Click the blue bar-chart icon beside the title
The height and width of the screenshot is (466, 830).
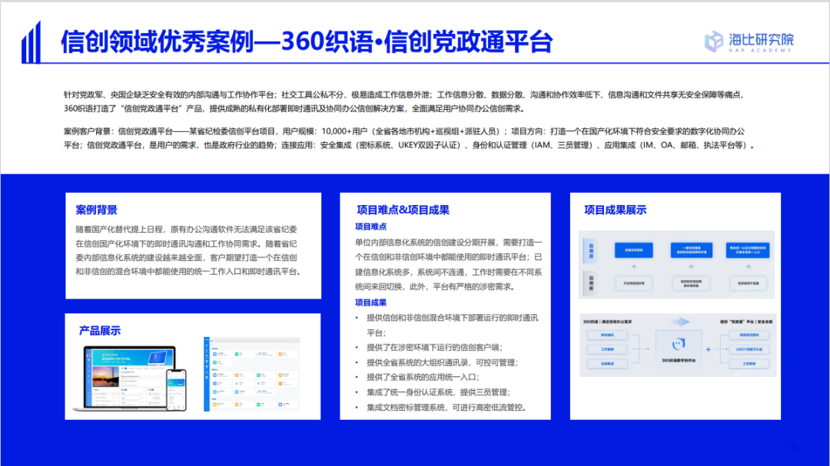31,42
